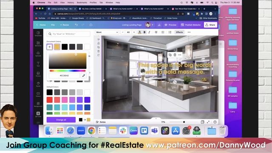Switch to My links LinkTree IMAGE tab
This screenshot has height=153, width=272.
(x=92, y=8)
